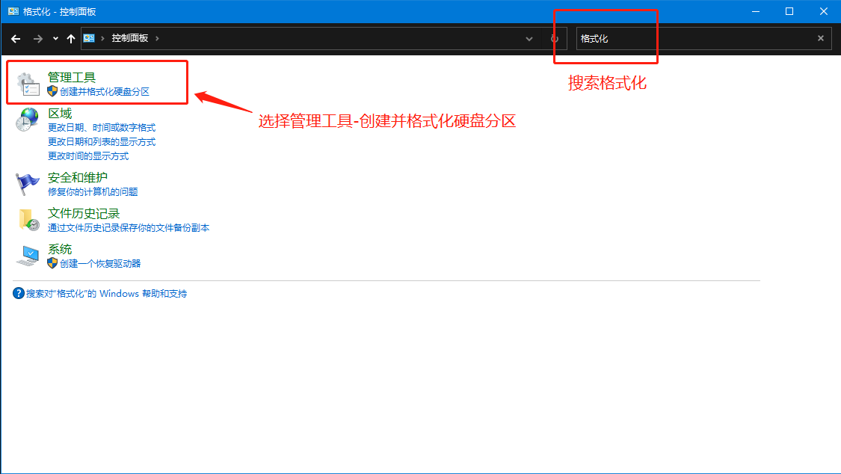Clear the search box with the X

[x=820, y=37]
